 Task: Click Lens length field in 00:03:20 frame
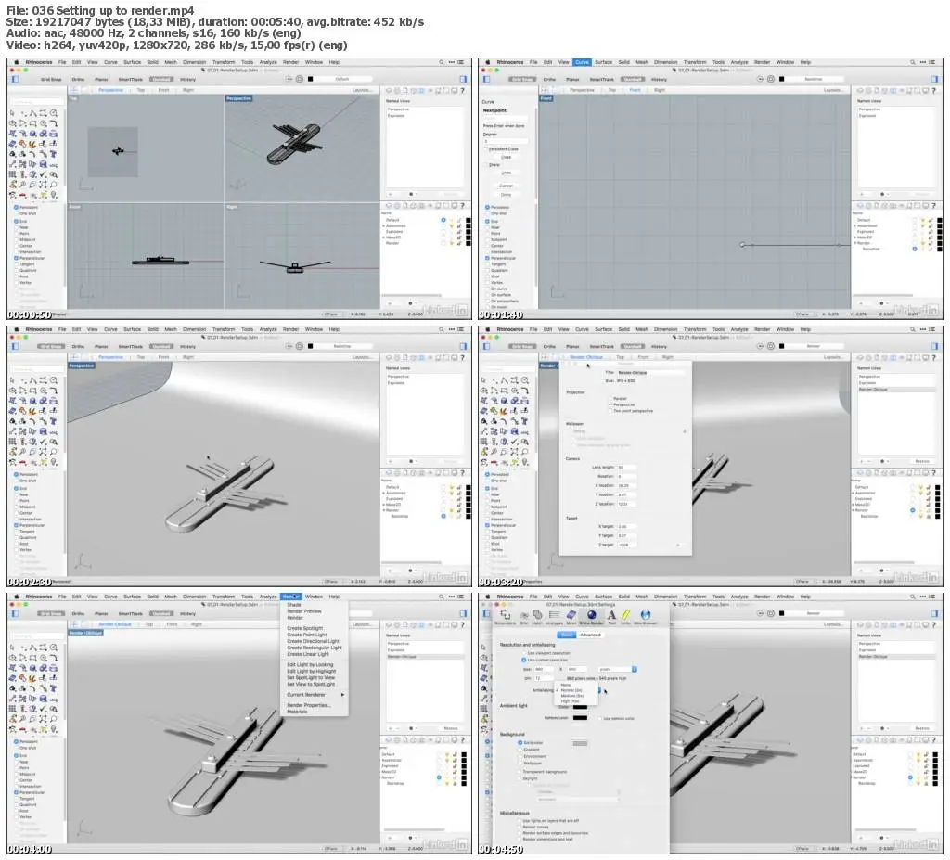tap(626, 468)
